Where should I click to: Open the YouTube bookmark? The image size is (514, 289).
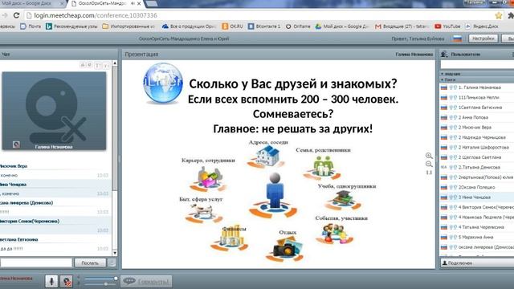(x=447, y=26)
